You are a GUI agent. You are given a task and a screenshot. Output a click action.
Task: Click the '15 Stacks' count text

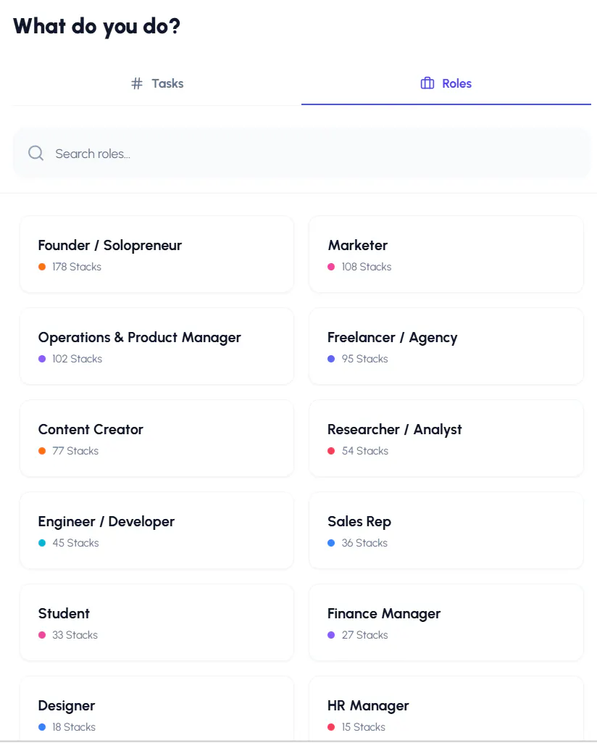coord(364,726)
